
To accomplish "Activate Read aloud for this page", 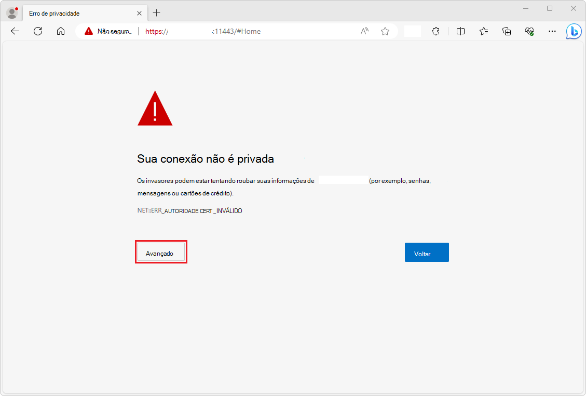I will pos(364,31).
